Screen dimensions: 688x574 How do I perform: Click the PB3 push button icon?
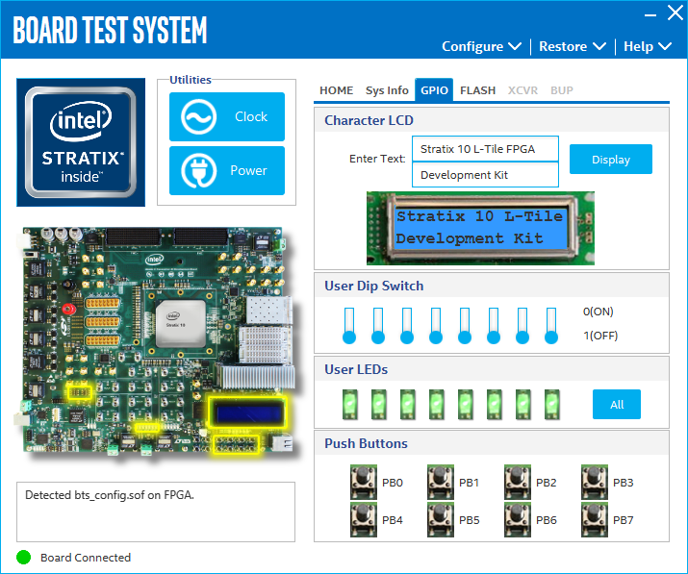click(595, 483)
